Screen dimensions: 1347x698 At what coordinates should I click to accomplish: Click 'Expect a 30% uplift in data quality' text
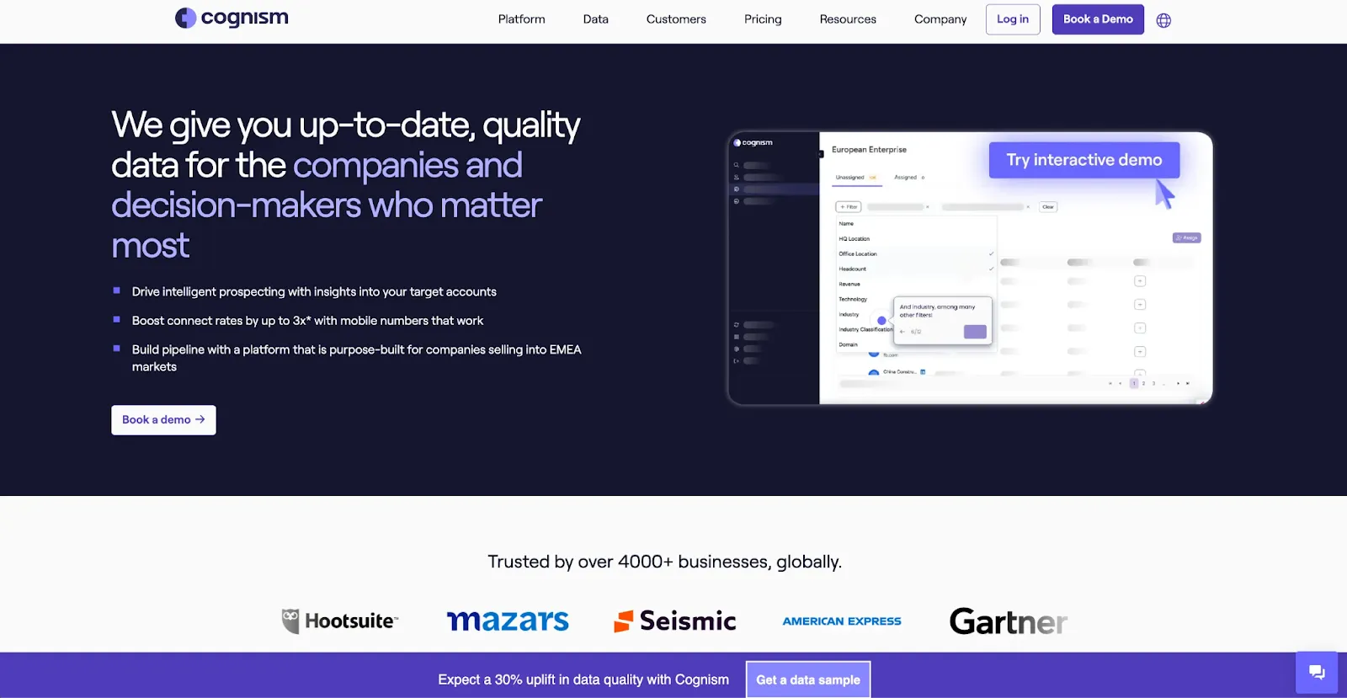point(583,679)
